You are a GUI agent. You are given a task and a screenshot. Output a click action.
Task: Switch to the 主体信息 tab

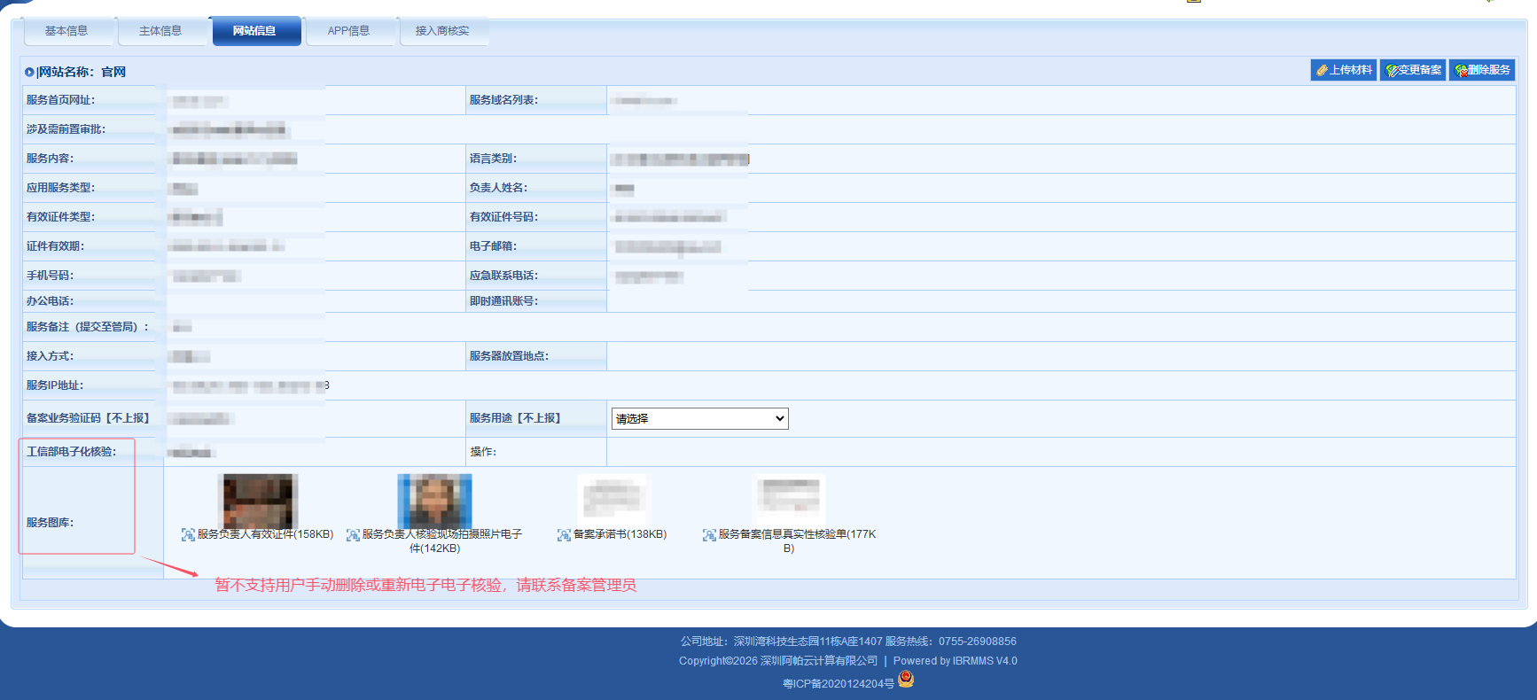pyautogui.click(x=160, y=31)
